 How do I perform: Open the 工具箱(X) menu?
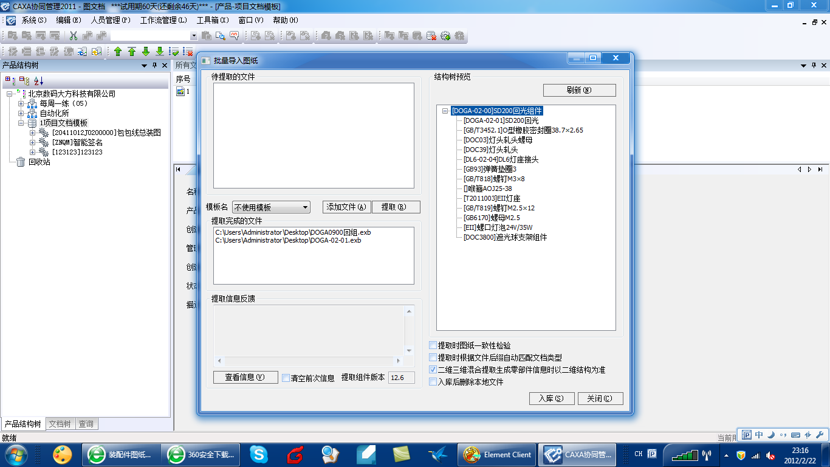pyautogui.click(x=213, y=20)
